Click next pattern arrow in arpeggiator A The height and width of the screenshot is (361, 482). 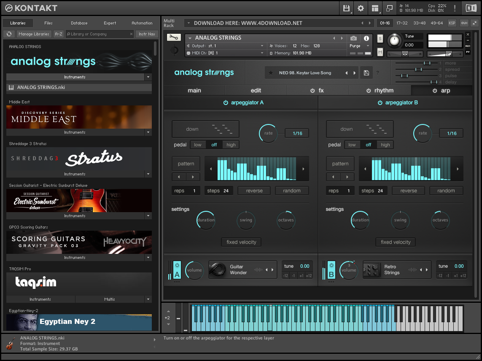click(193, 177)
